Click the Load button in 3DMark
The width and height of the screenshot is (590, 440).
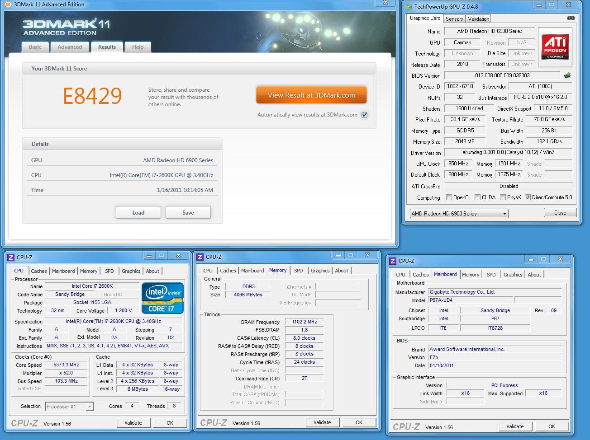coord(138,212)
